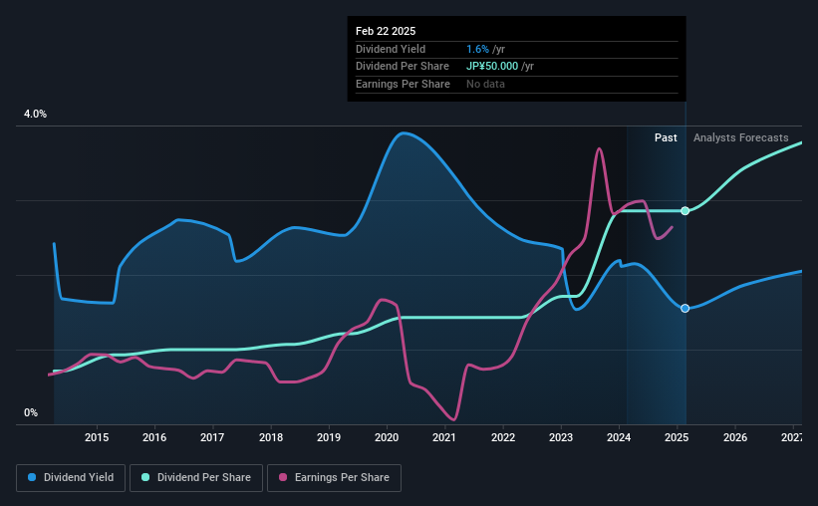Image resolution: width=818 pixels, height=506 pixels.
Task: Click the 1.6% dividend yield value
Action: pyautogui.click(x=477, y=49)
